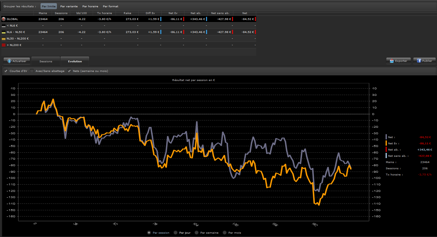Click the refresh icon on Actualiser button
This screenshot has height=237, width=437.
[x=9, y=61]
